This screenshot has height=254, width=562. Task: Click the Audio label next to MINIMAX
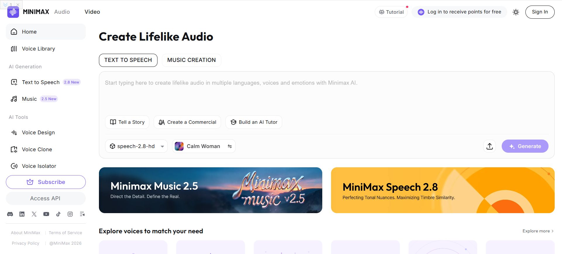pyautogui.click(x=62, y=12)
